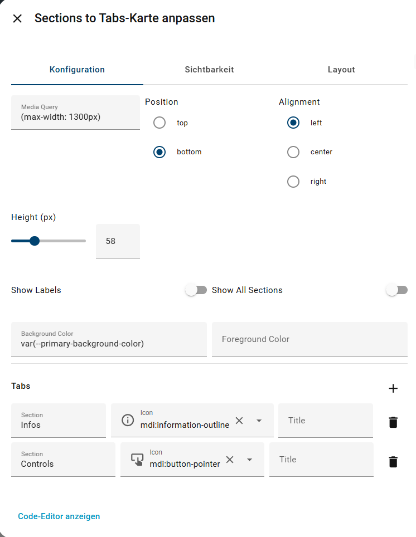This screenshot has width=416, height=537.
Task: Delete the Infos tab row
Action: click(x=393, y=422)
